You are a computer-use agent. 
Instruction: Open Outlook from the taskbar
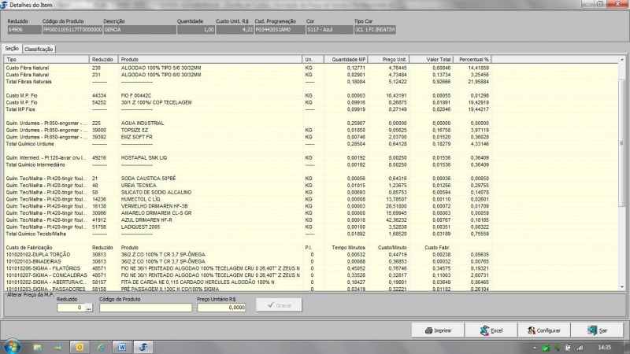[x=79, y=346]
